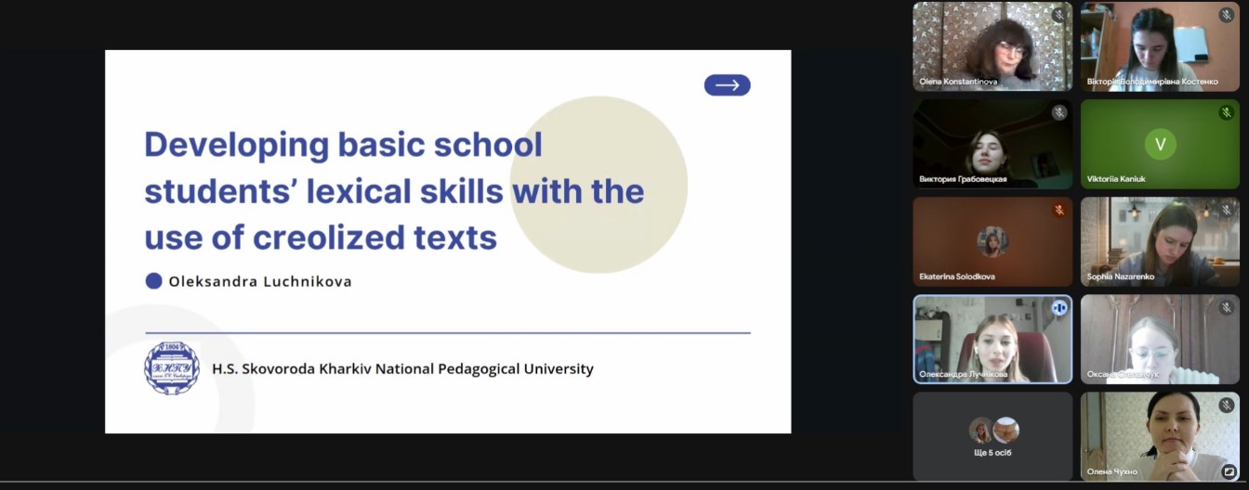
Task: Open the 'Ще 5 осіб' participants tile
Action: click(993, 436)
